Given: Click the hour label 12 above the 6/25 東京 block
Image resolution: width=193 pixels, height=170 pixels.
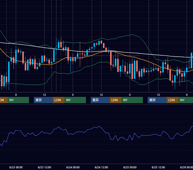Looking at the screenshot, I should pos(158,95).
